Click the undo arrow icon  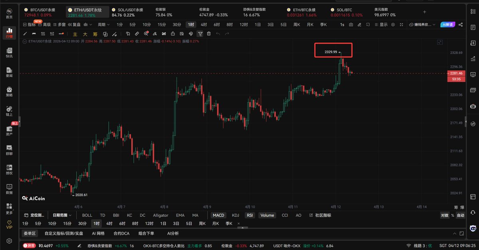click(218, 34)
